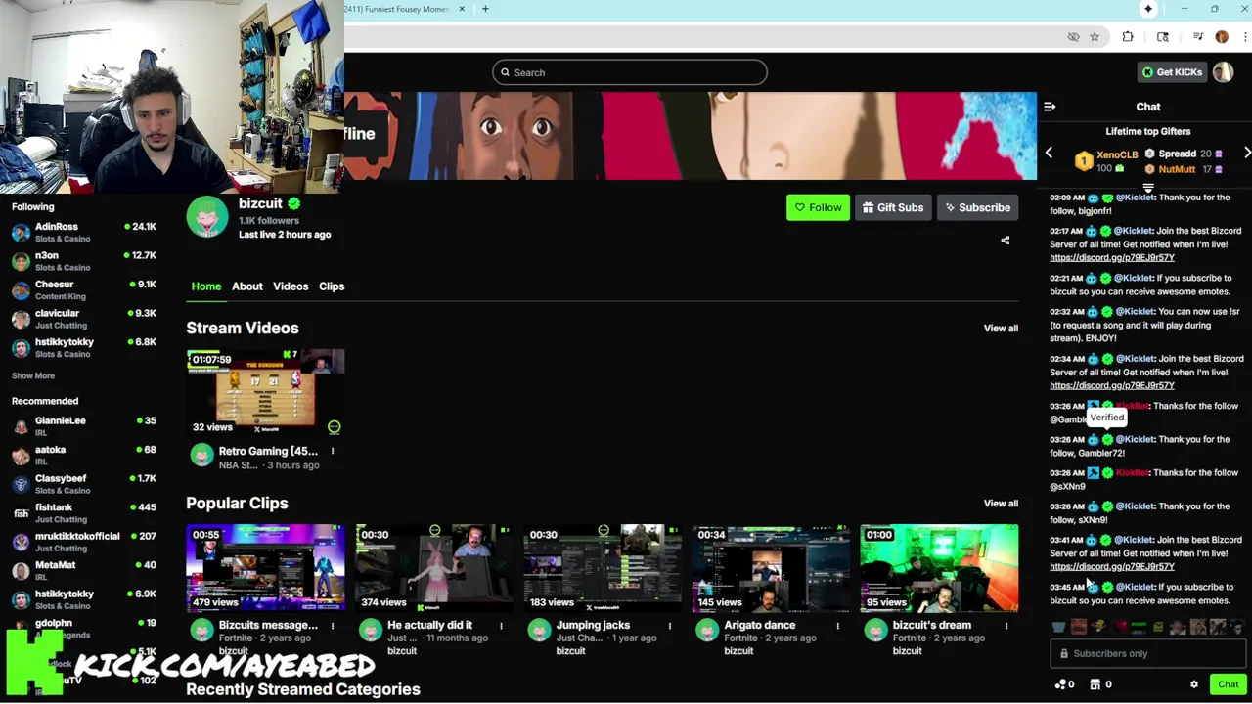The image size is (1252, 704).
Task: Collapse the Lifetime top Gifters panel handle
Action: coord(1148,186)
